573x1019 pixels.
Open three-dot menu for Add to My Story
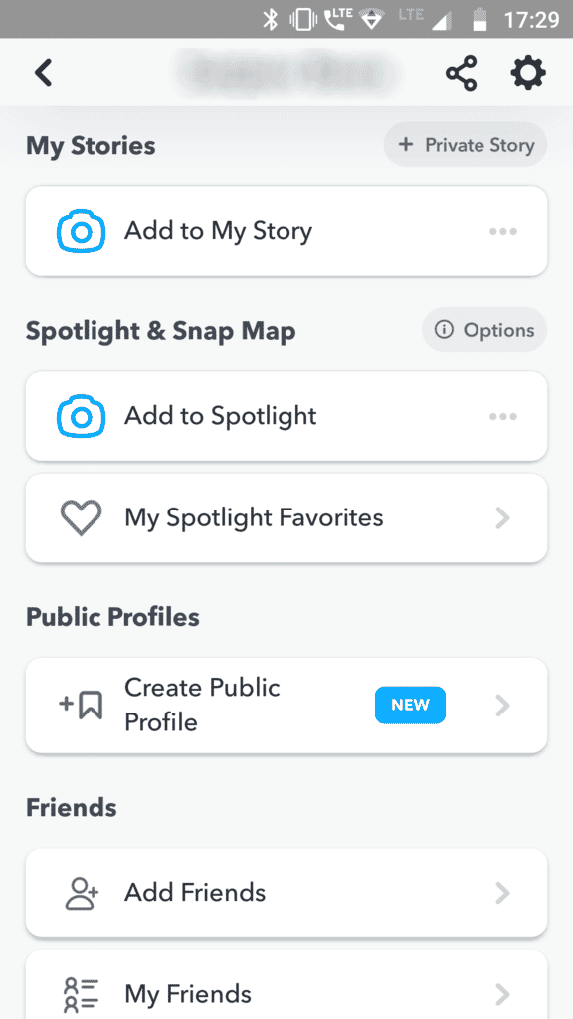[503, 231]
